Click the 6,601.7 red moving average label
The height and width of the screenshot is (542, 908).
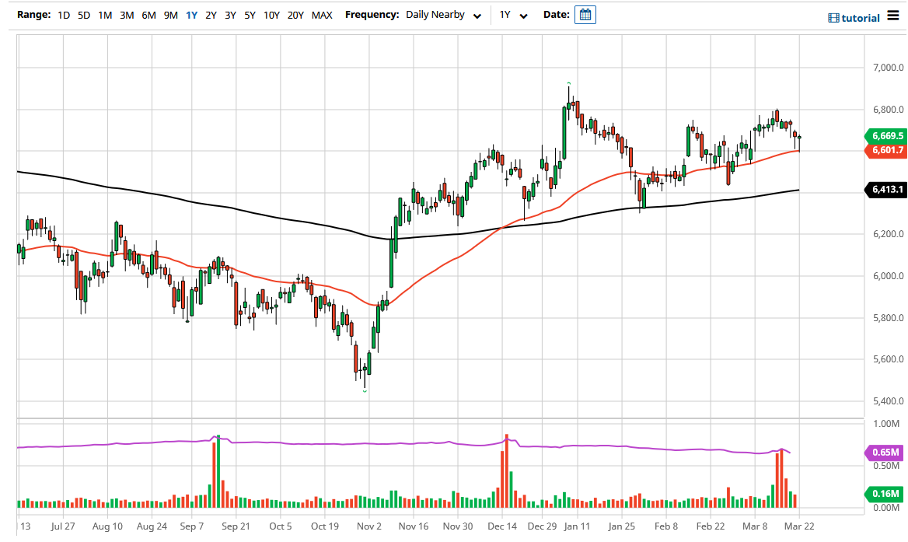[x=887, y=150]
